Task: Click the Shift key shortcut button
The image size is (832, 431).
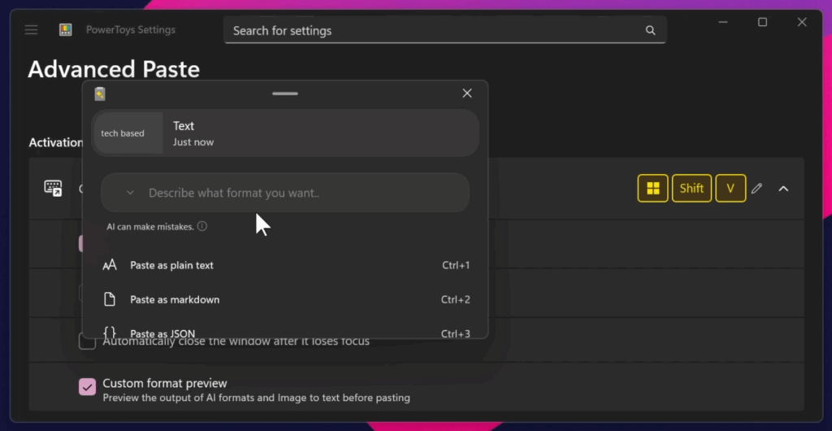Action: pos(691,189)
